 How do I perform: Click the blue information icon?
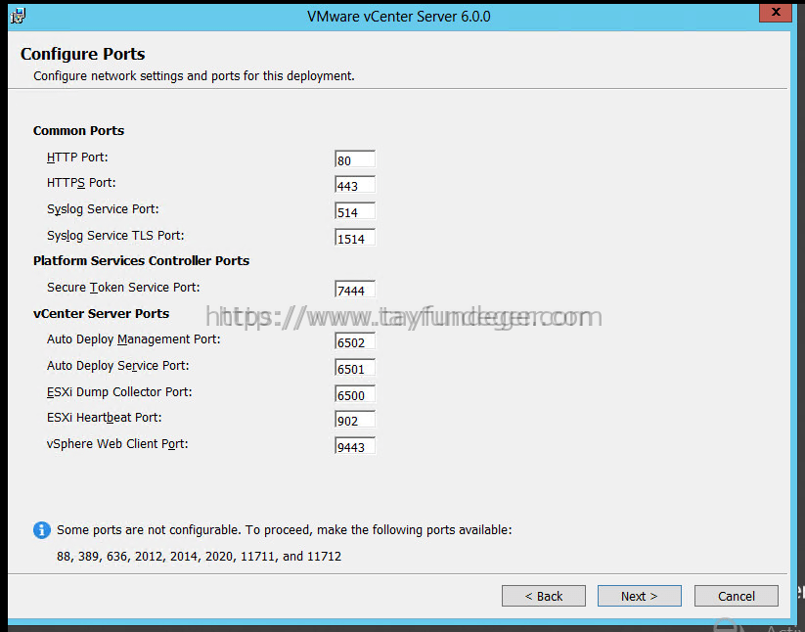coord(42,530)
